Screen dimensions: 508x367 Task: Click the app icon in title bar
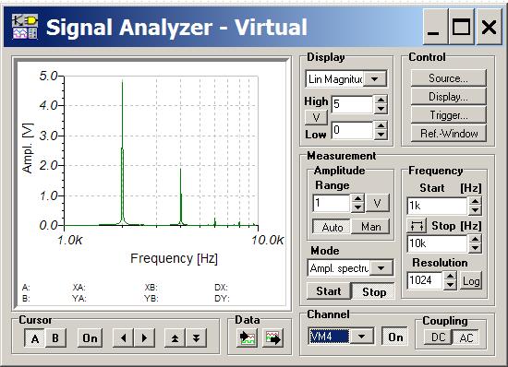25,26
